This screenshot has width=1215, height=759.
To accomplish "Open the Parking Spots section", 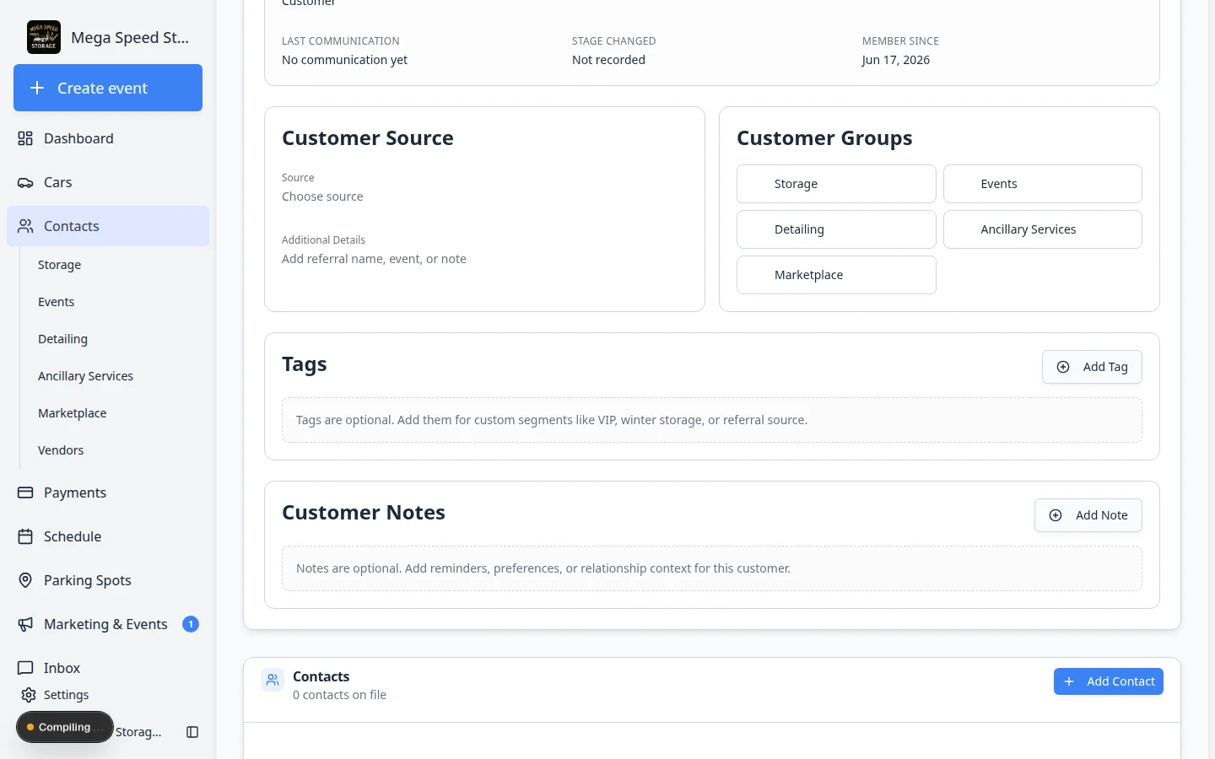I will (108, 580).
